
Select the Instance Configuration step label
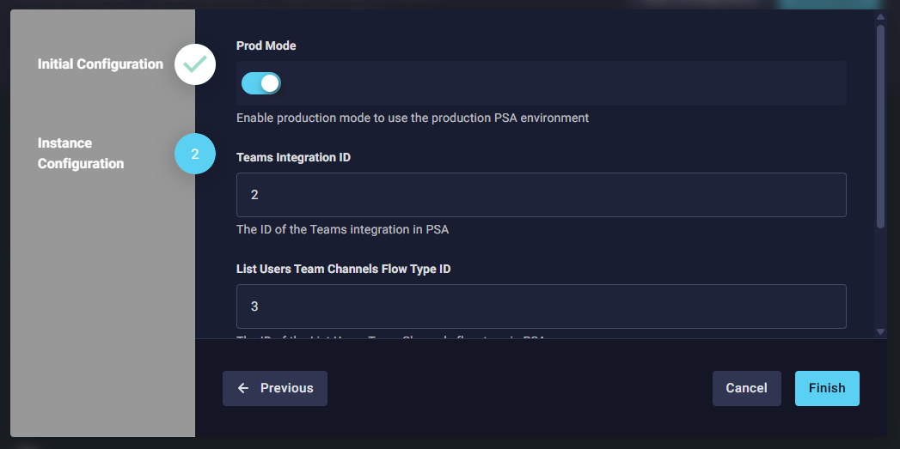pos(81,154)
